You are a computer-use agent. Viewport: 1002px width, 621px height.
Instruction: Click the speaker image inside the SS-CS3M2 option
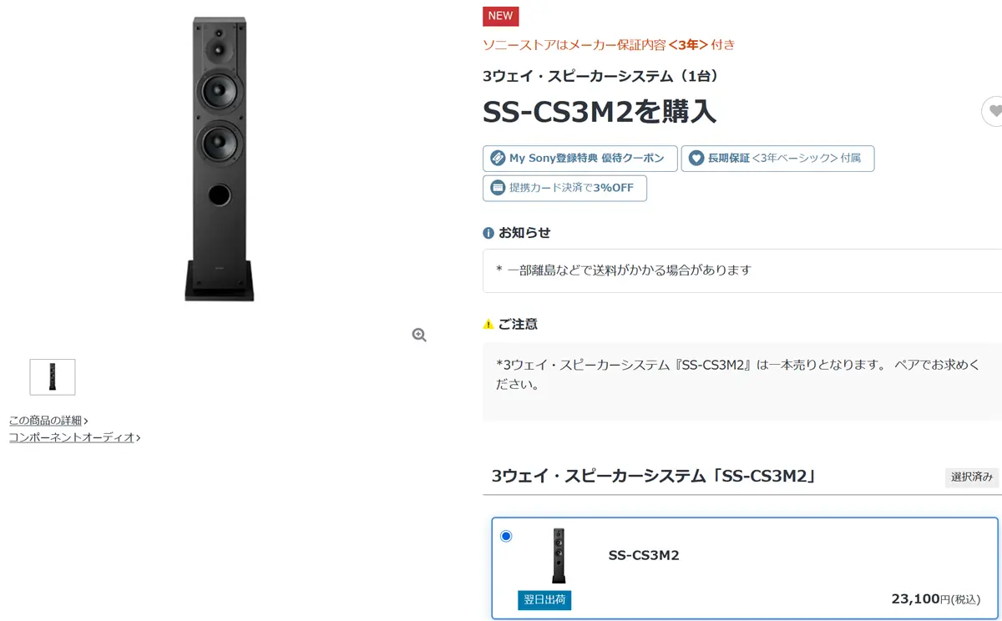(559, 556)
